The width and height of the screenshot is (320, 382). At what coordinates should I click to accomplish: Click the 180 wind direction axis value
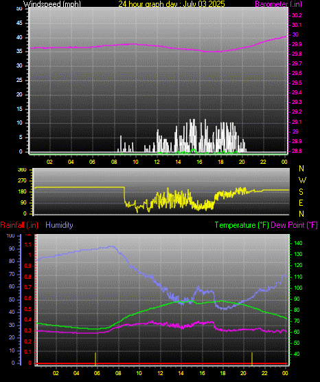click(x=22, y=192)
